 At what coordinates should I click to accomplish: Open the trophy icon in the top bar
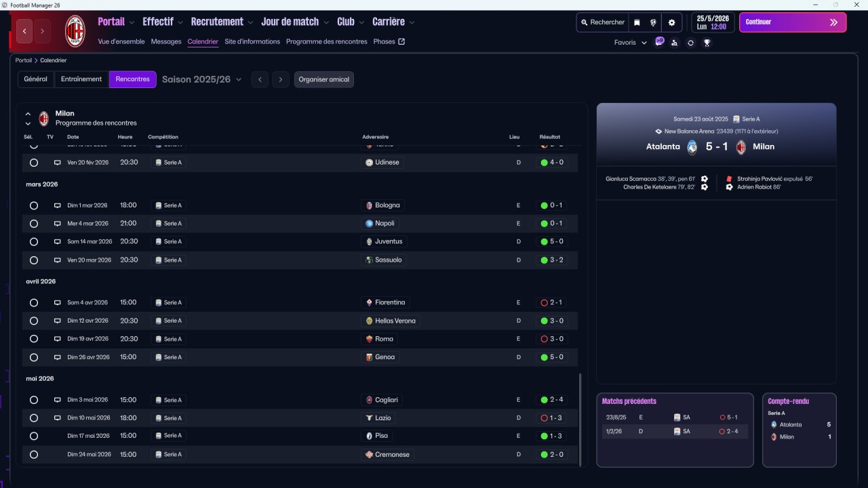pos(707,43)
